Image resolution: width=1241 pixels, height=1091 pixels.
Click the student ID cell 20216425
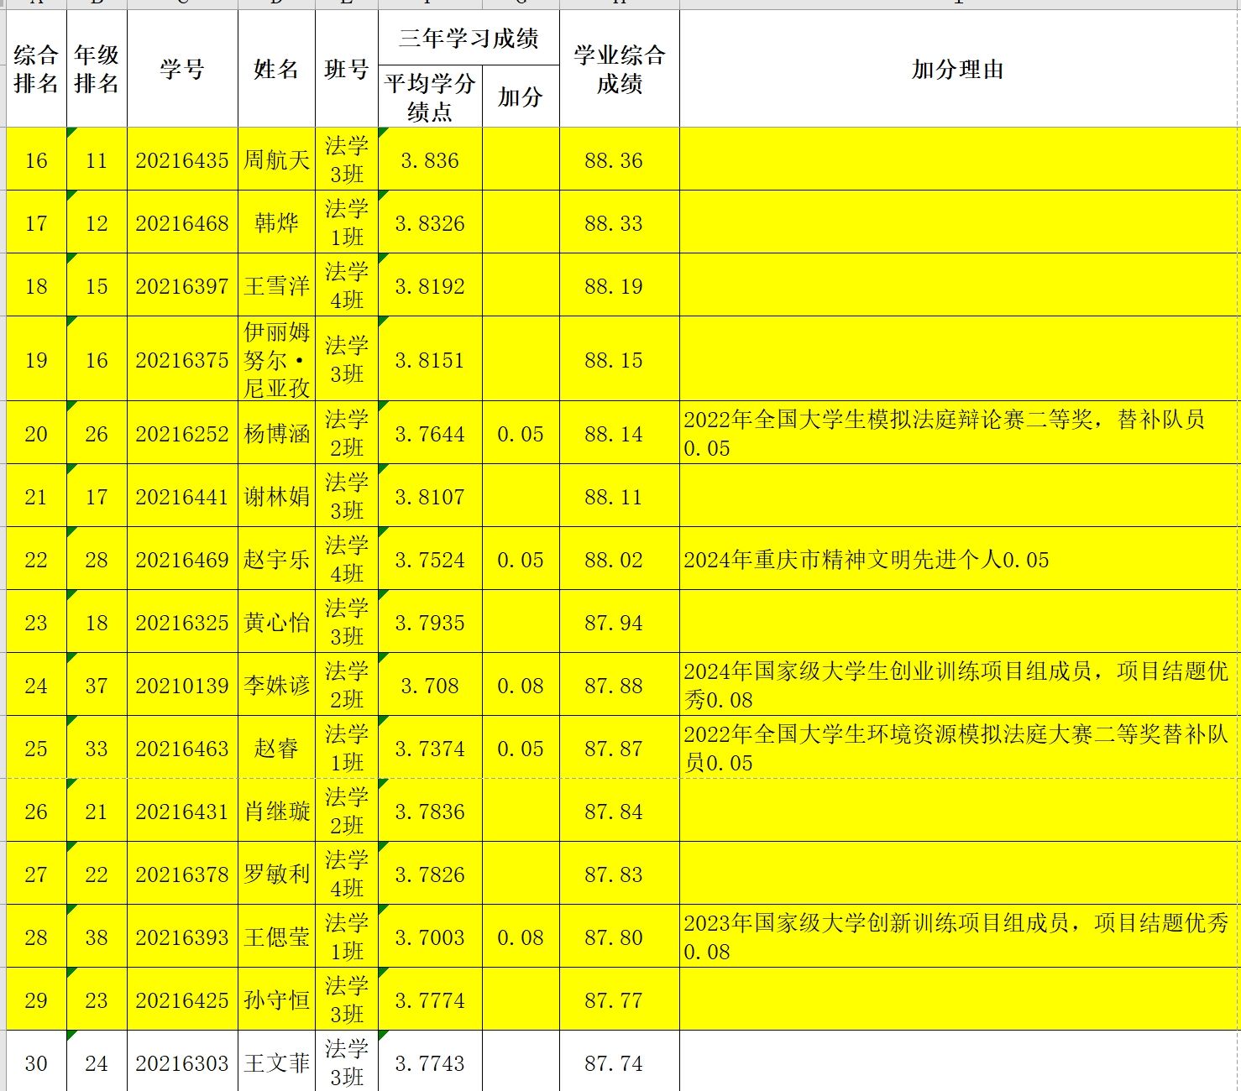[182, 1000]
